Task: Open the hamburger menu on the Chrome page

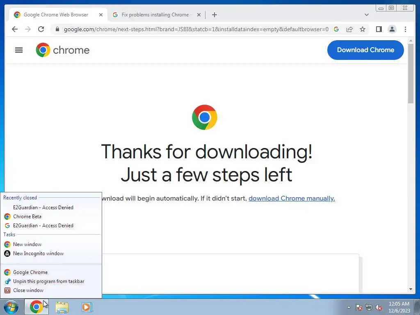Action: [x=19, y=50]
